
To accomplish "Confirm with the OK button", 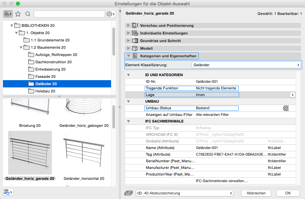I will tap(288, 193).
